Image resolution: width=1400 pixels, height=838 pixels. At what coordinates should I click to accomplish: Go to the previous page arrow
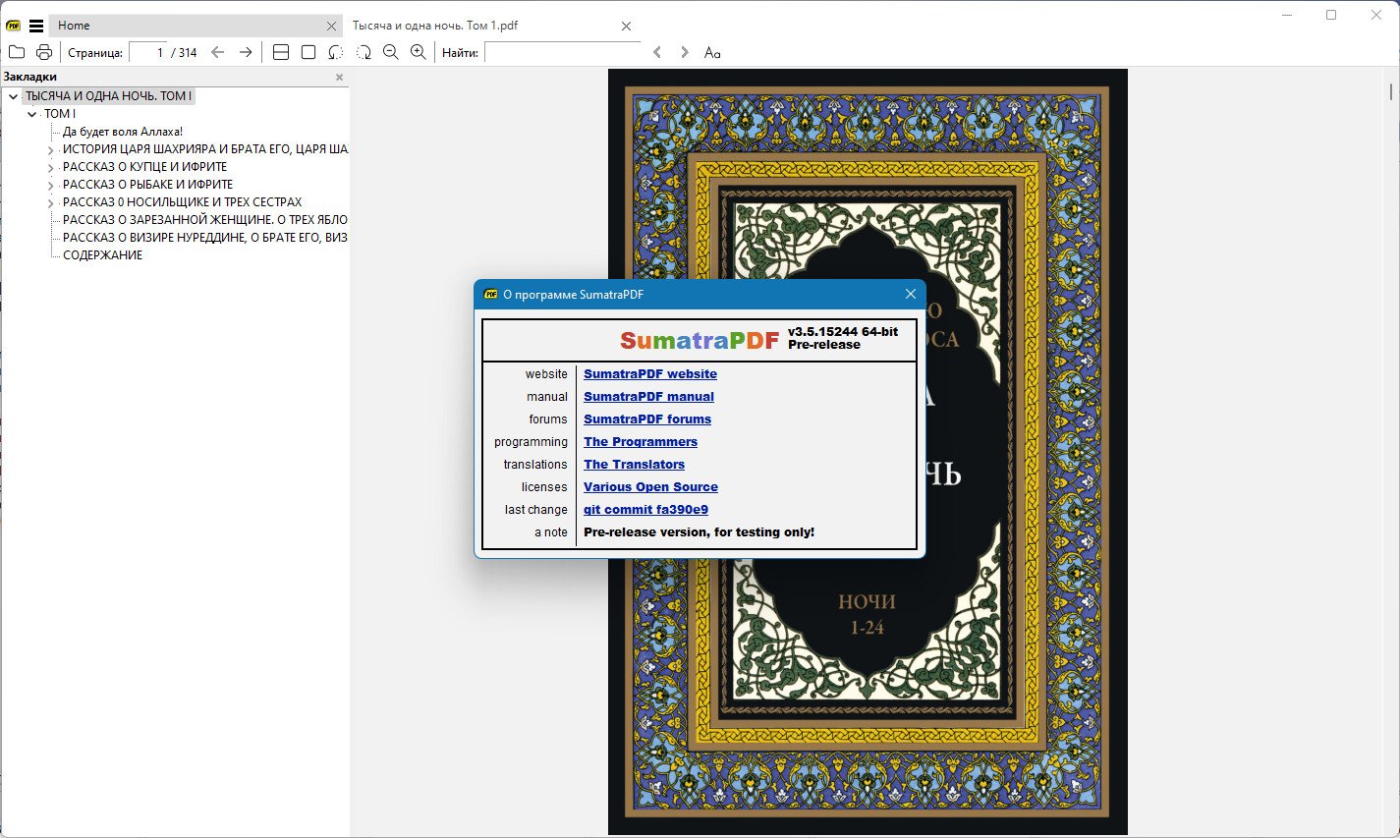tap(218, 52)
